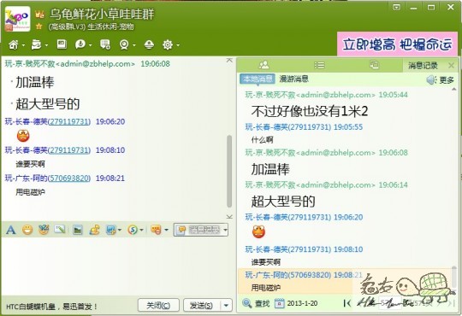Image resolution: width=462 pixels, height=316 pixels.
Task: Open the group home page icon
Action: tap(14, 44)
